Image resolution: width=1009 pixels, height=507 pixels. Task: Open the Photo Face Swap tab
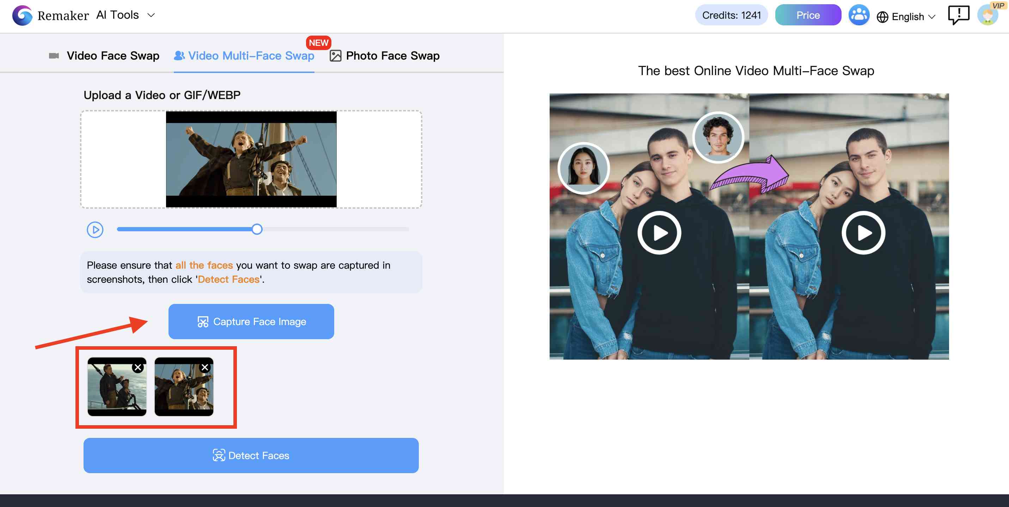[x=385, y=56]
